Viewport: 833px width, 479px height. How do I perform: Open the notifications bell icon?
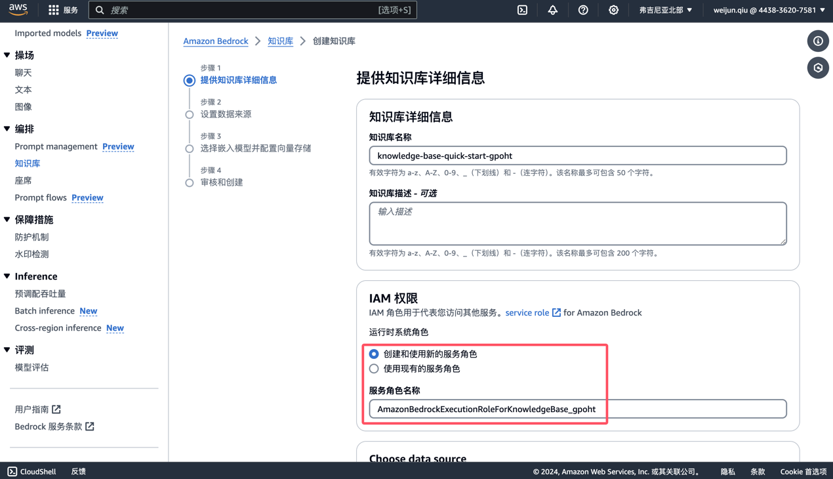(x=553, y=10)
